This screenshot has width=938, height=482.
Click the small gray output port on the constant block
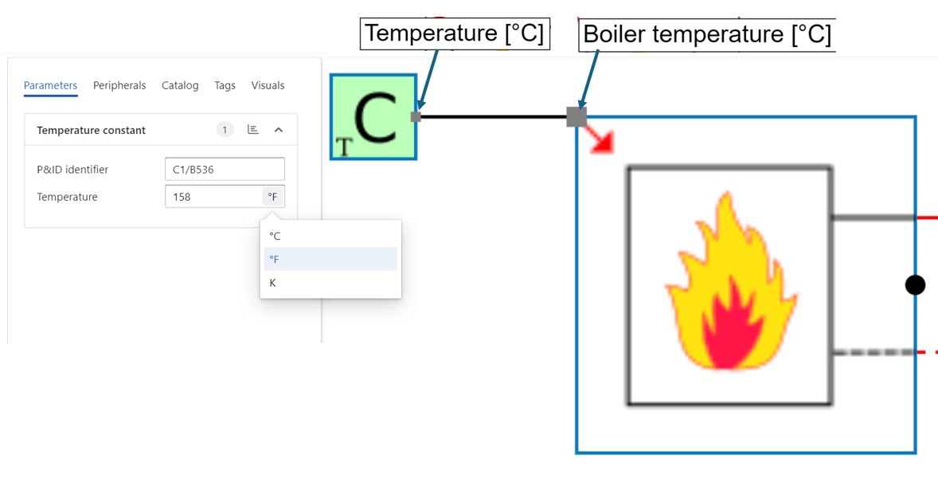[x=416, y=117]
